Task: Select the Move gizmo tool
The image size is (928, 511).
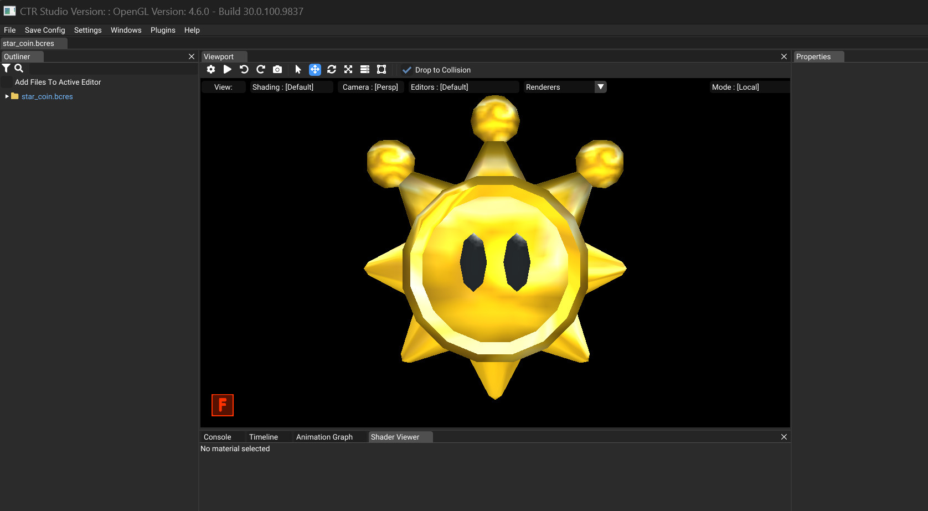Action: tap(315, 70)
